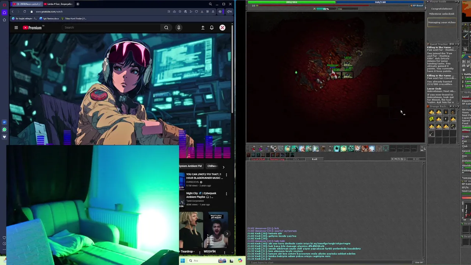Open the NPCs chat tab
This screenshot has height=265, width=471.
[x=296, y=159]
